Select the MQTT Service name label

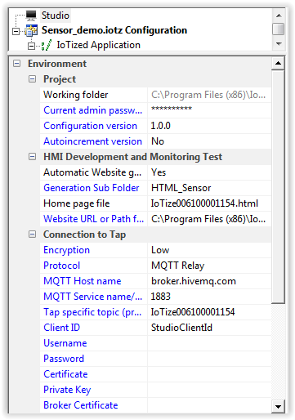tap(92, 297)
